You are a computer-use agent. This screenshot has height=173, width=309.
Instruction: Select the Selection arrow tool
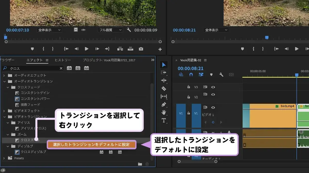(x=164, y=65)
